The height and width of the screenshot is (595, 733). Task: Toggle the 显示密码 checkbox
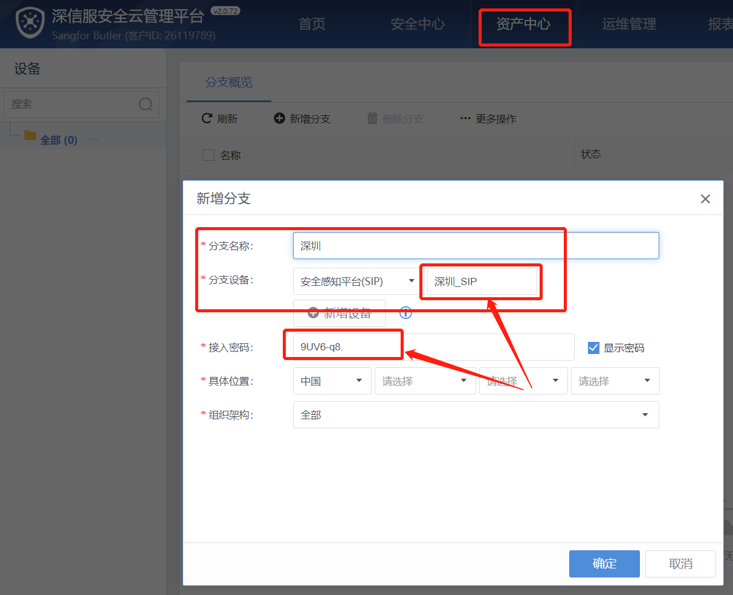[x=593, y=348]
